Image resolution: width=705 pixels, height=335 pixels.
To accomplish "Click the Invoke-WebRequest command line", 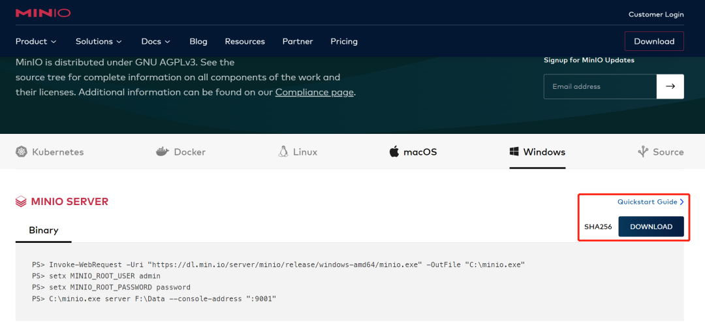I will click(x=278, y=264).
